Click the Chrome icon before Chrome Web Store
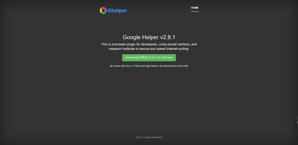Screen dimensions: 298x145 111,66
